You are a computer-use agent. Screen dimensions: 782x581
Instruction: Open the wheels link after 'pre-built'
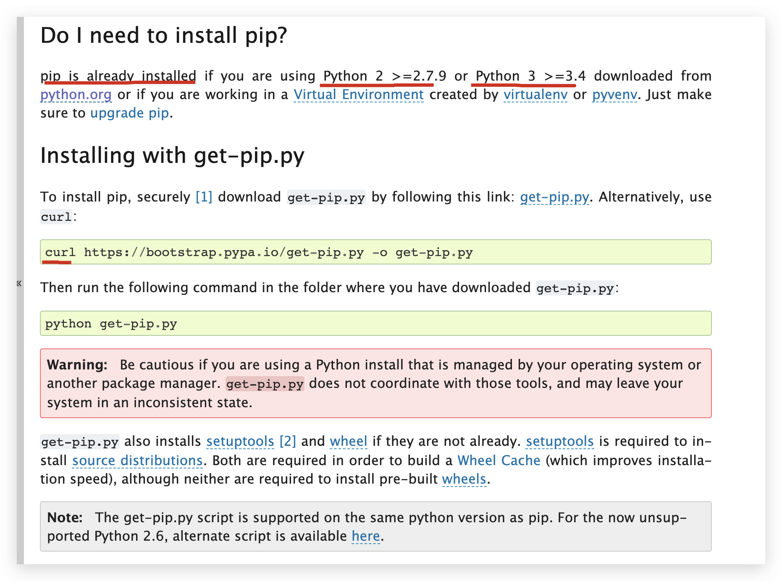(464, 479)
